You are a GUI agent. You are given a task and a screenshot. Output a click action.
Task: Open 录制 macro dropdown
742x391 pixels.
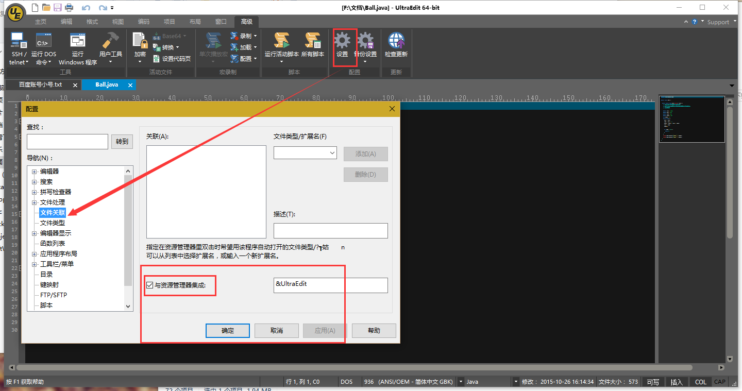(x=244, y=36)
